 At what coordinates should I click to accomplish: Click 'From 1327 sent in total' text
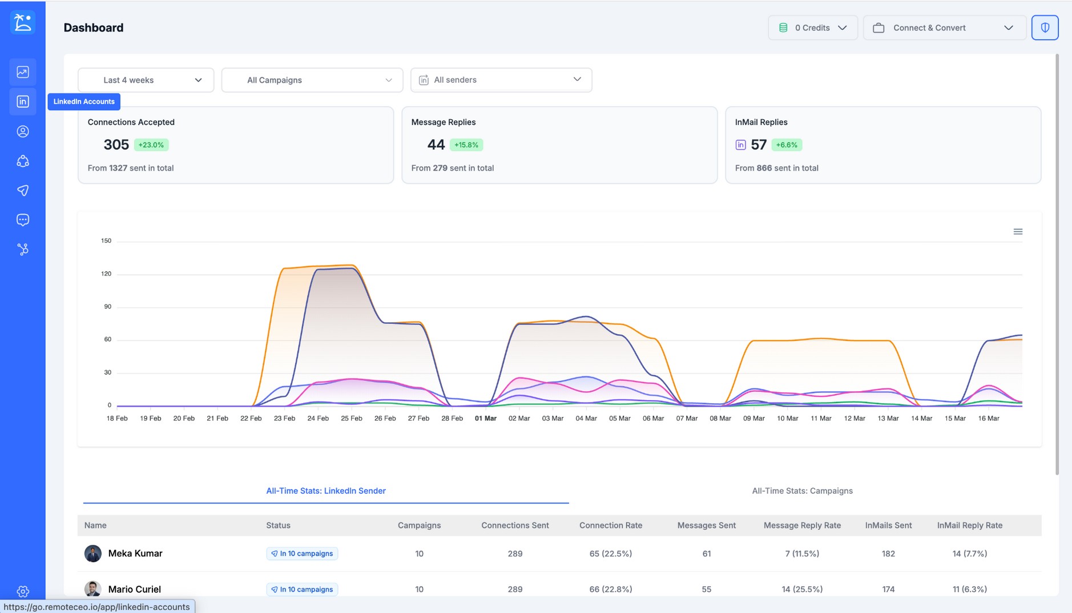coord(131,168)
